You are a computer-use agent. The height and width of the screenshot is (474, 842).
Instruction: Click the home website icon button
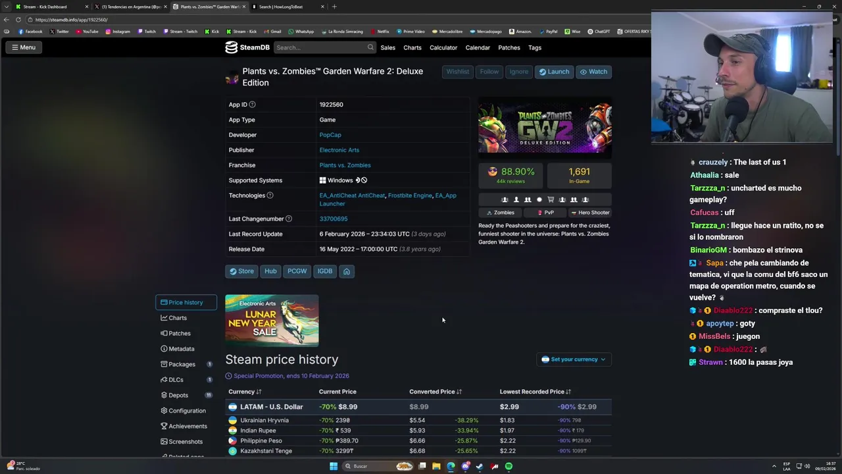tap(347, 271)
